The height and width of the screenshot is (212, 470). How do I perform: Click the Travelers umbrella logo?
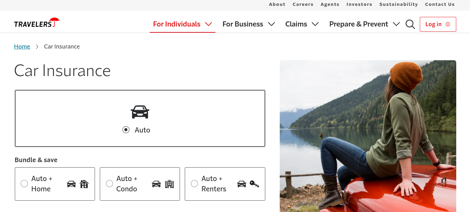click(36, 22)
